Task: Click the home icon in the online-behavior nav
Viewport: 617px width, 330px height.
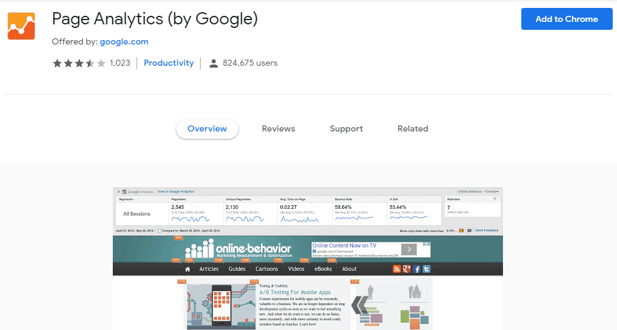Action: tap(188, 269)
